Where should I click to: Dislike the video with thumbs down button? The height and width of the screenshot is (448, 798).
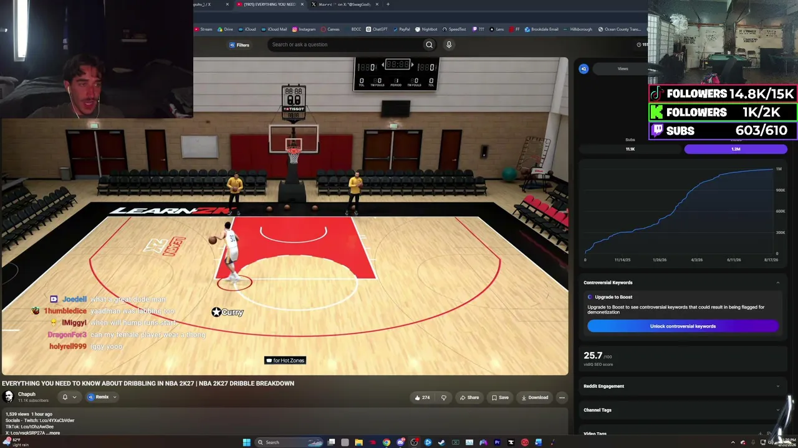(444, 398)
